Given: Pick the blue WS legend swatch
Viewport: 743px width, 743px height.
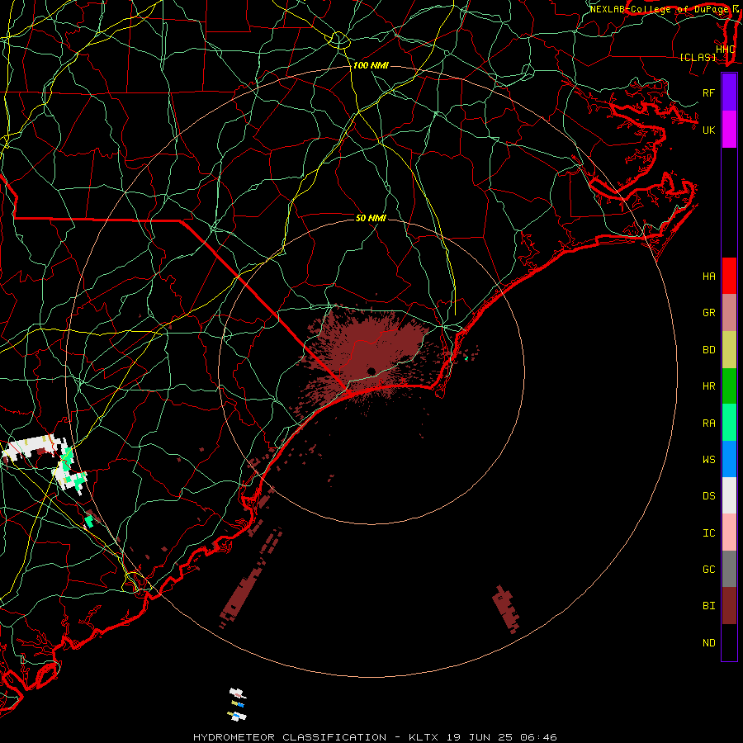Looking at the screenshot, I should pyautogui.click(x=729, y=459).
